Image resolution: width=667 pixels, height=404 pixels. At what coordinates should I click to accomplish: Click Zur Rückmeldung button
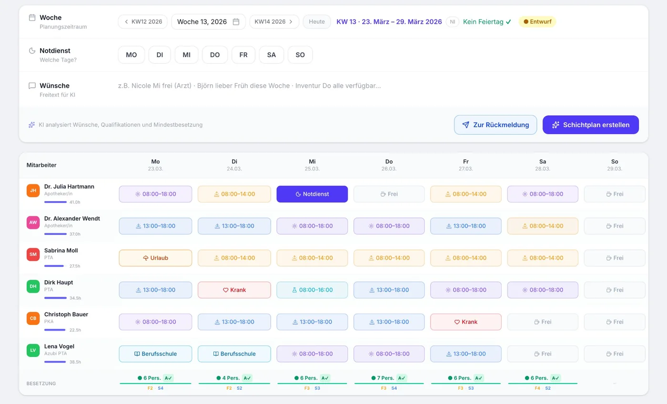tap(495, 125)
